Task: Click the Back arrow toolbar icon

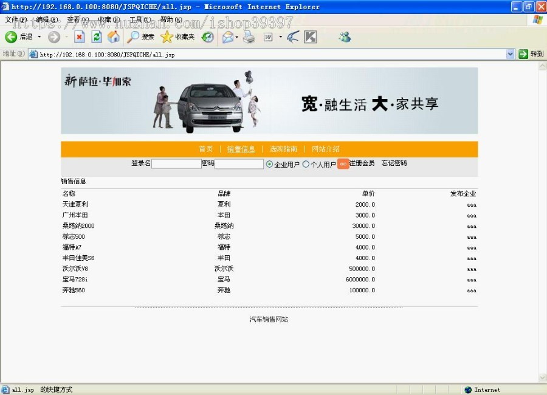Action: 11,36
